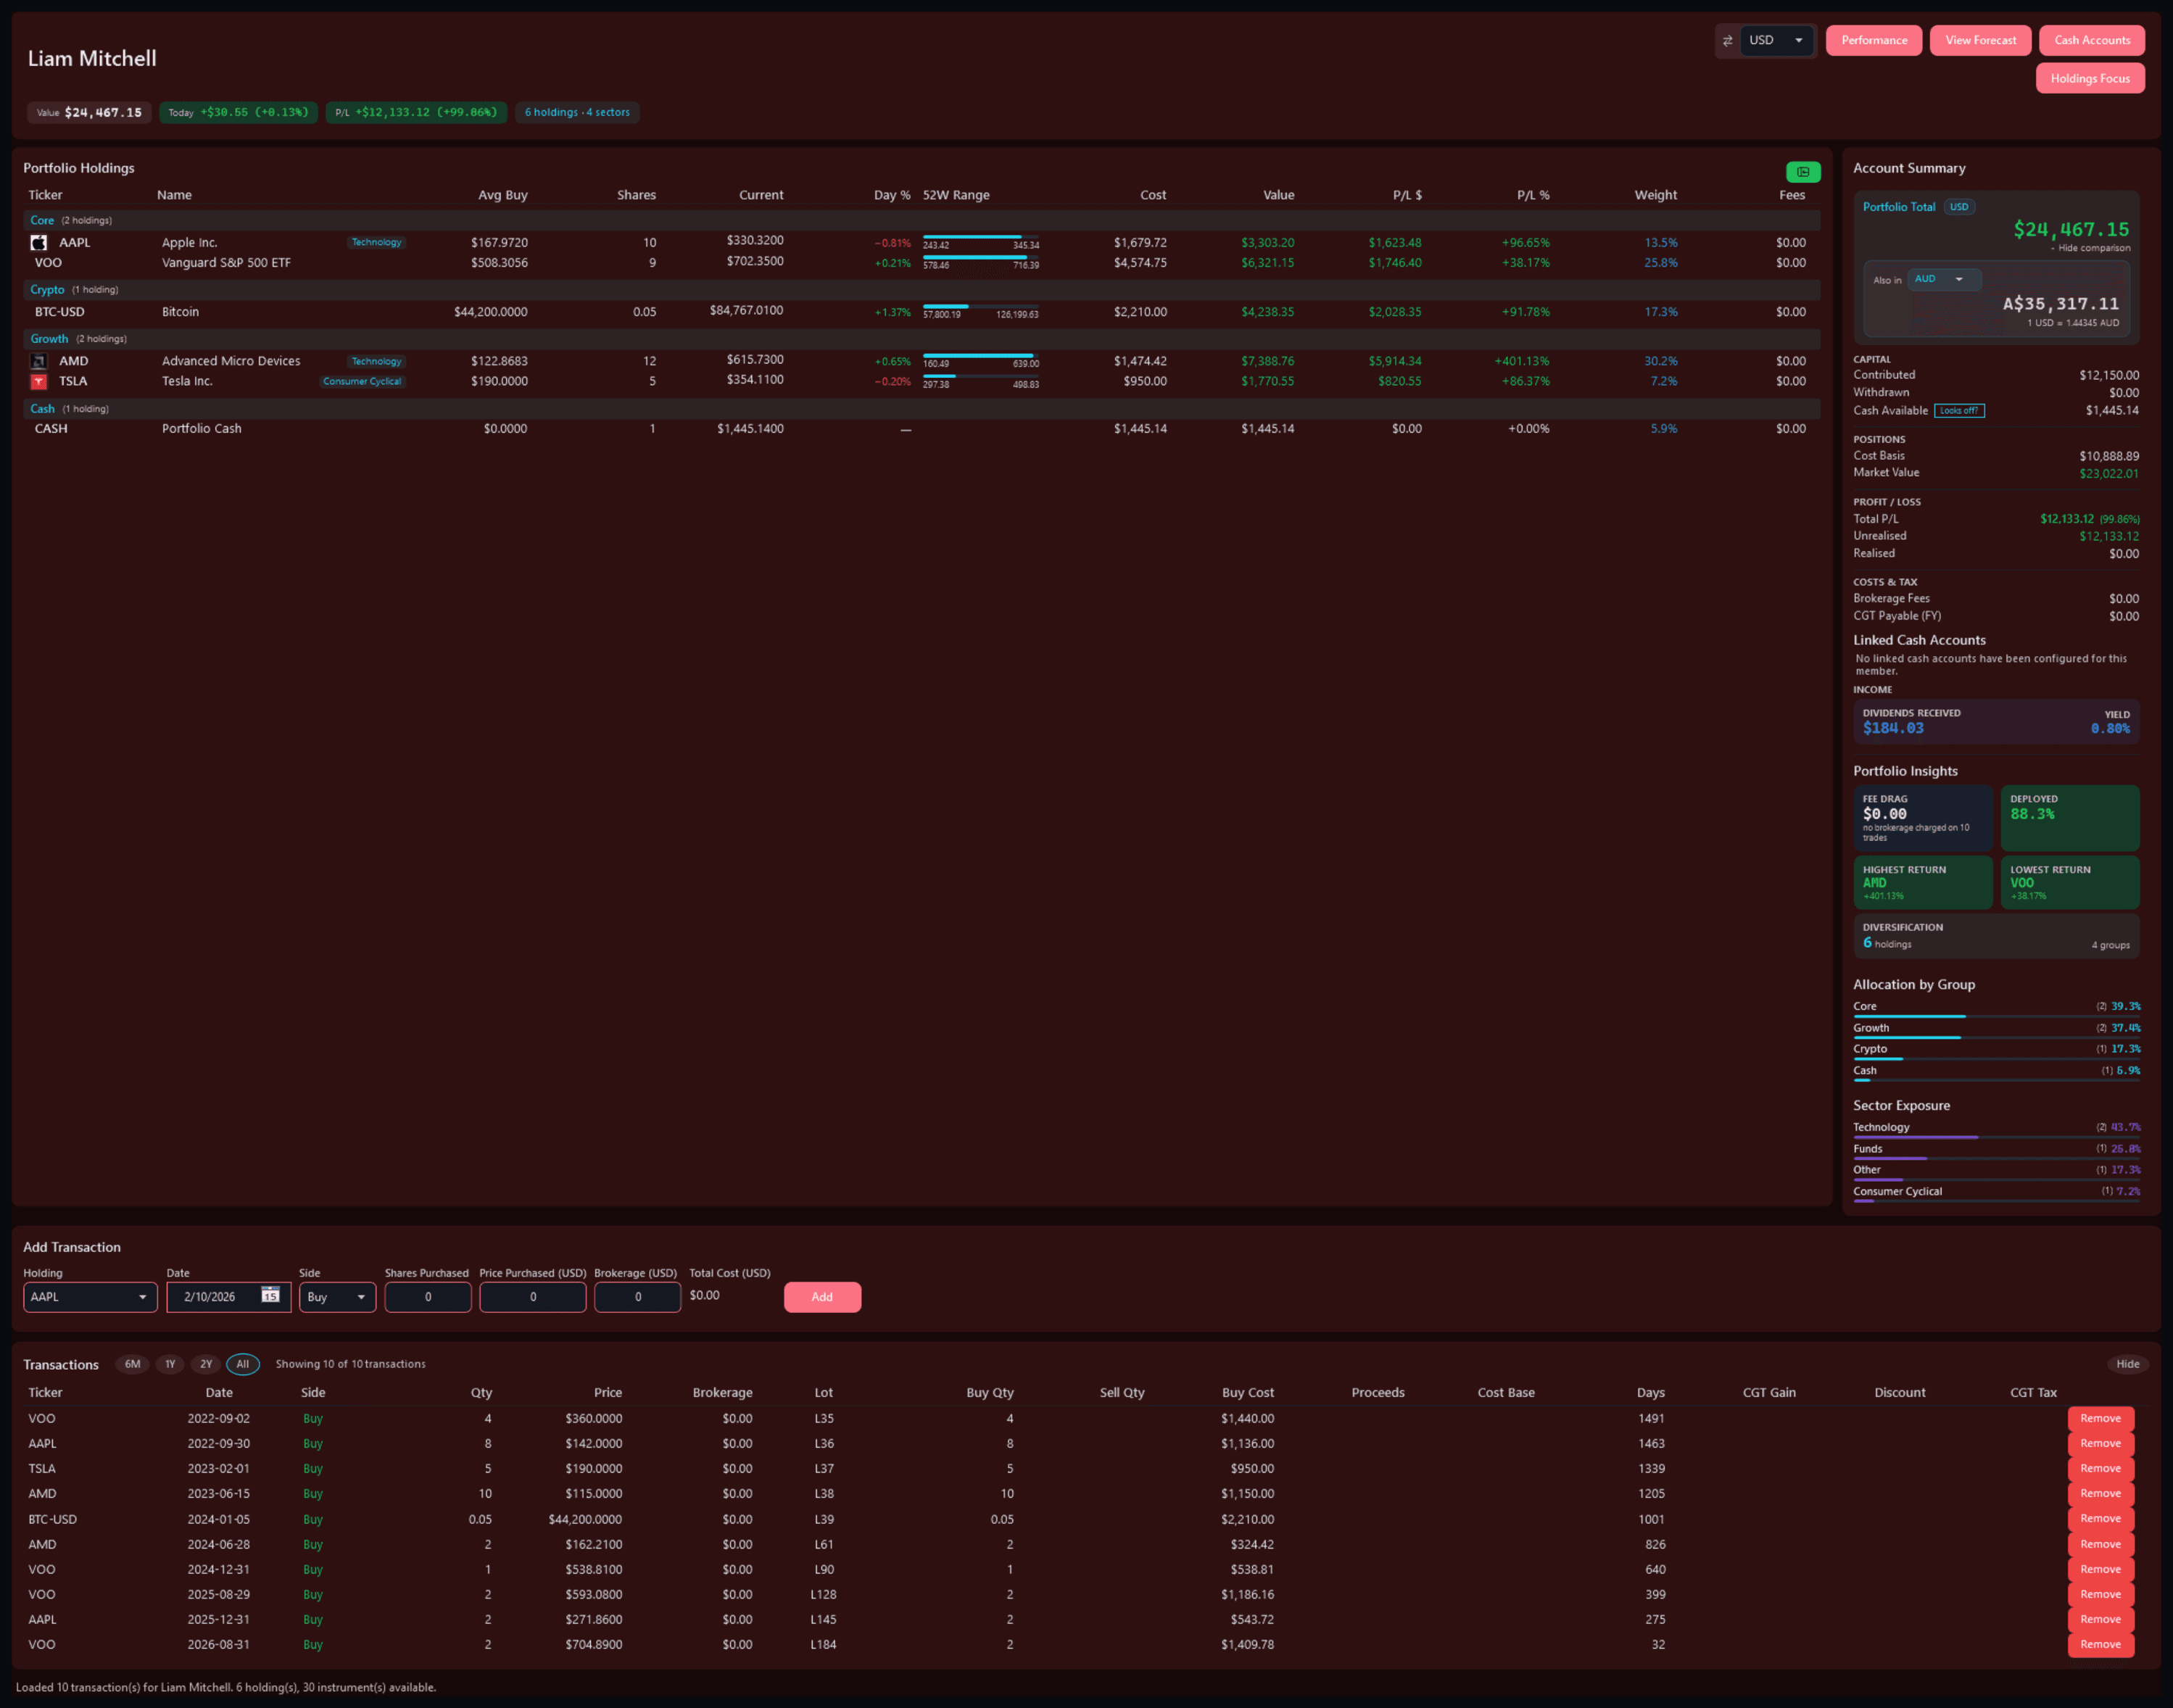Viewport: 2173px width, 1708px height.
Task: Select the 2Y transactions filter
Action: (206, 1364)
